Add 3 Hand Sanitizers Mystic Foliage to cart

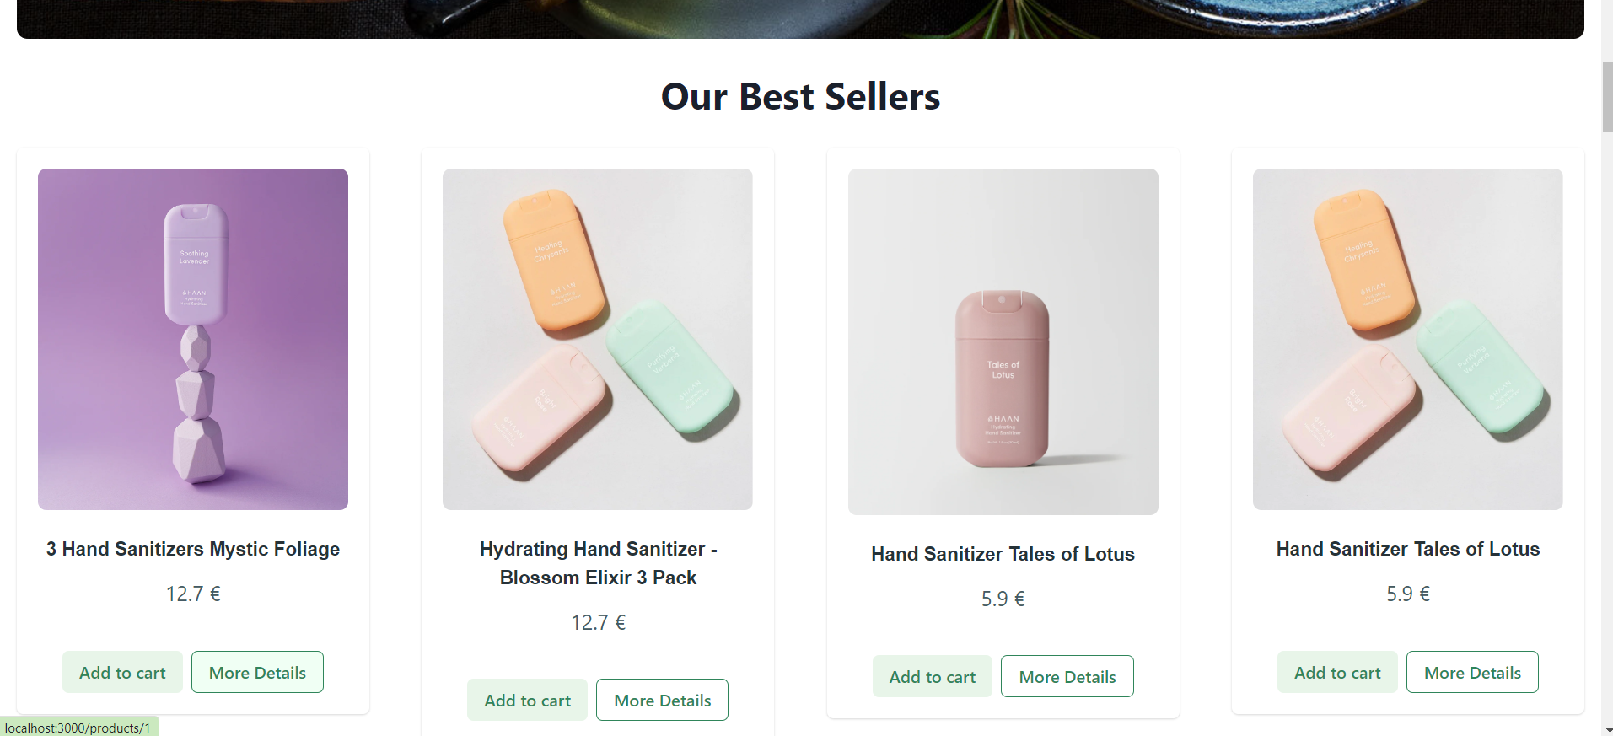coord(122,672)
